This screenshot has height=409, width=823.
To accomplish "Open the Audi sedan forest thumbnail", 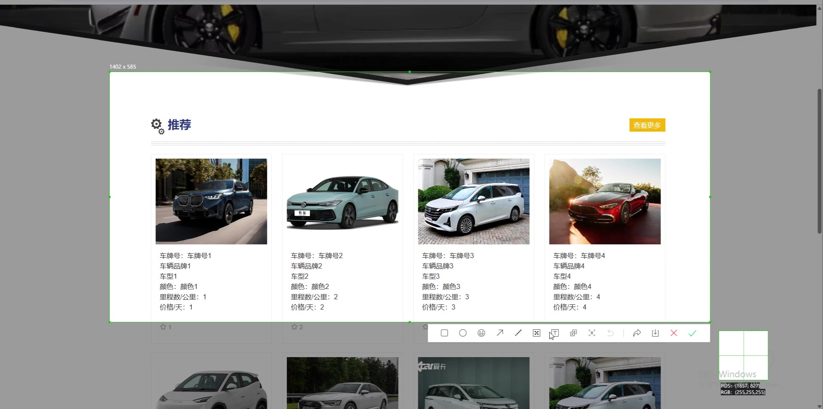I will [342, 383].
